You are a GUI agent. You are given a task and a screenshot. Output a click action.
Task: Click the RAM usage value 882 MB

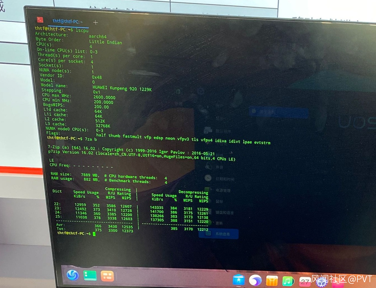(x=91, y=179)
